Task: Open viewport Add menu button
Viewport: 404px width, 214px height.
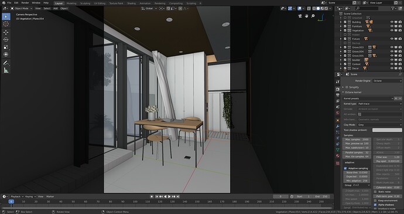Action: coord(56,9)
